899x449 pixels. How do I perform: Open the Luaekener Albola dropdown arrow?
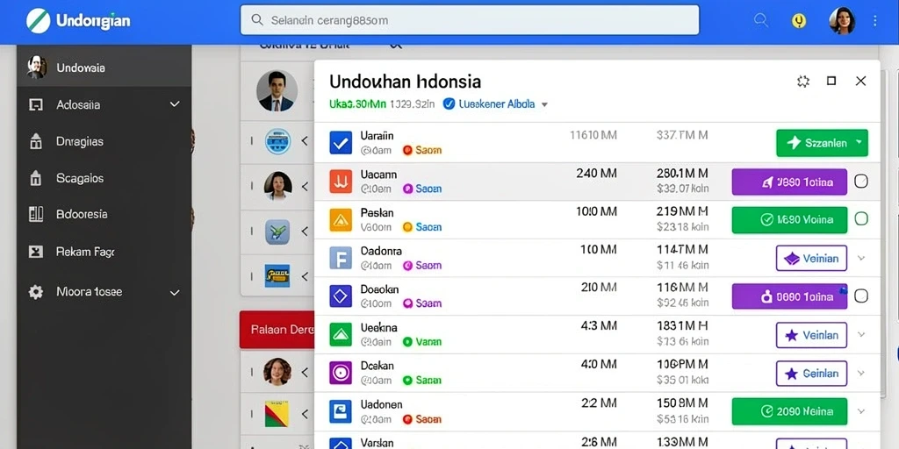(x=544, y=105)
